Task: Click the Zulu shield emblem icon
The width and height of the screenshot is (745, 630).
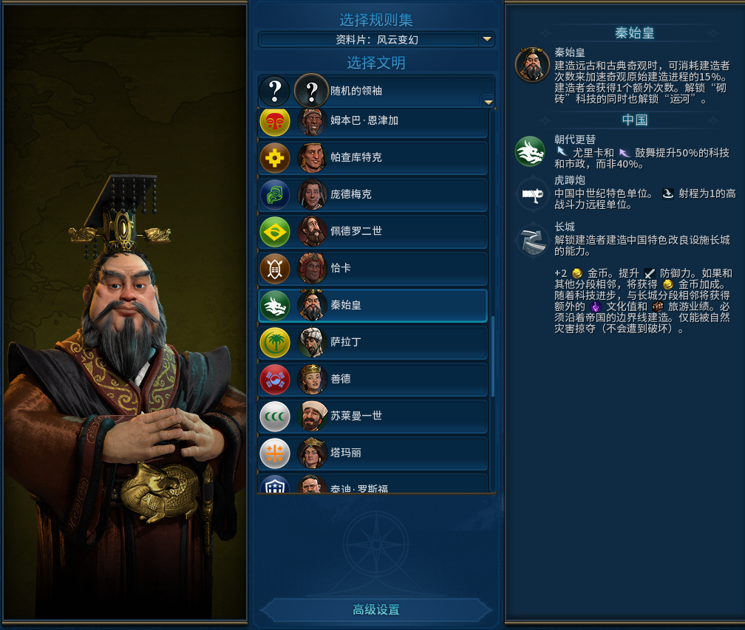Action: 275,269
